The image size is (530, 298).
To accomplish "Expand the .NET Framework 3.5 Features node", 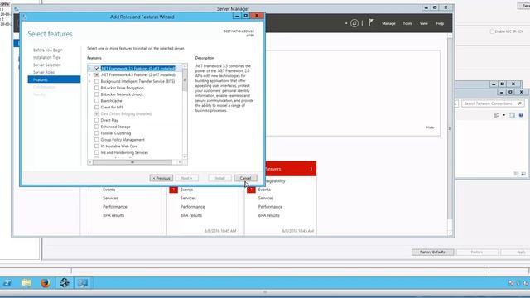I will click(90, 68).
